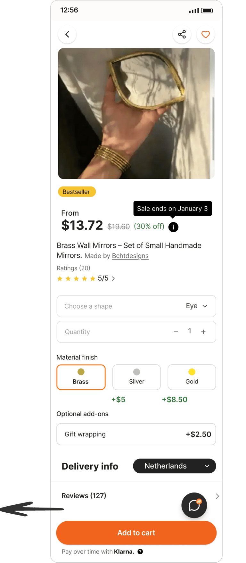Increase quantity with plus icon
Viewport: 246px width, 563px height.
click(203, 332)
